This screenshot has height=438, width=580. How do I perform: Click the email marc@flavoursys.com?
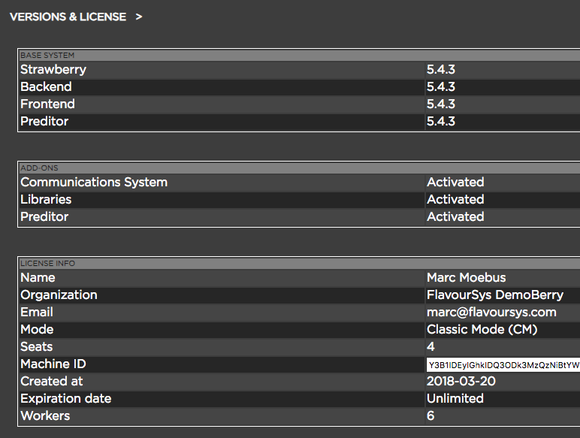[491, 313]
